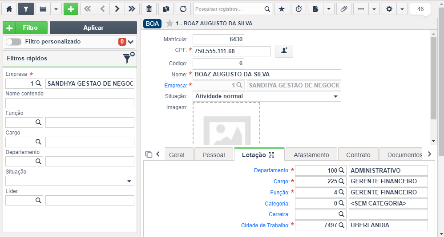Open attachments paperclip icon
Screen dimensions: 444x237
point(344,9)
